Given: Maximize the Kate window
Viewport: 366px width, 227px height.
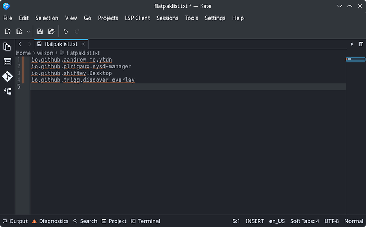Looking at the screenshot, I should 350,6.
